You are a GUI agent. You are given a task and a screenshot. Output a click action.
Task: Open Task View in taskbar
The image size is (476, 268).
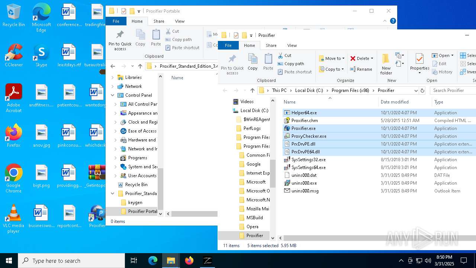point(134,261)
